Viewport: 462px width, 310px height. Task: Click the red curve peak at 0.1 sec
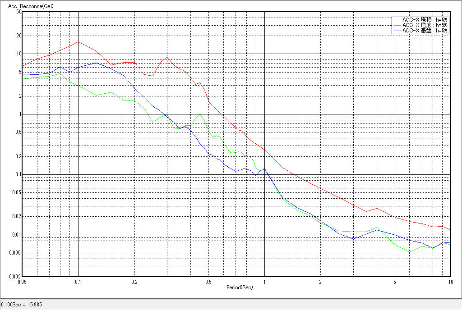coord(79,42)
